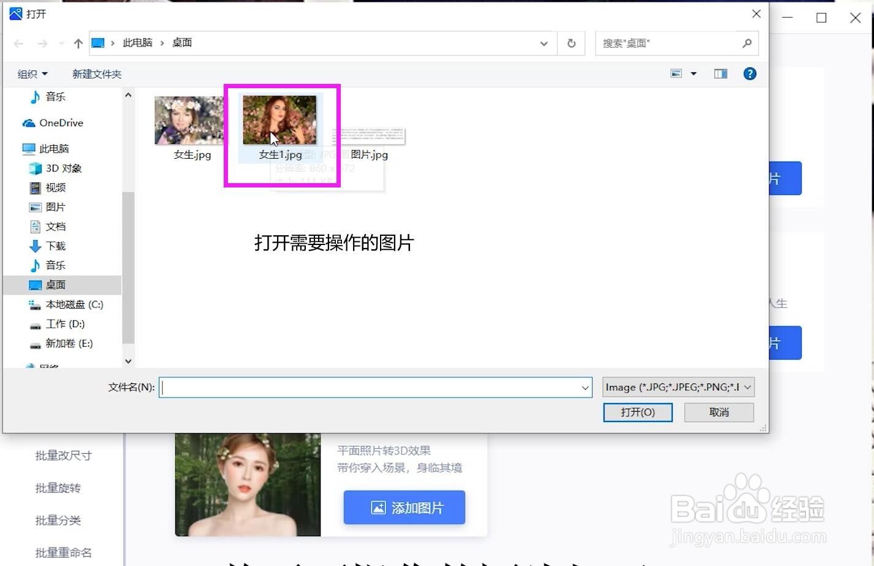The height and width of the screenshot is (566, 874).
Task: Click the 文件名 input field
Action: click(375, 387)
